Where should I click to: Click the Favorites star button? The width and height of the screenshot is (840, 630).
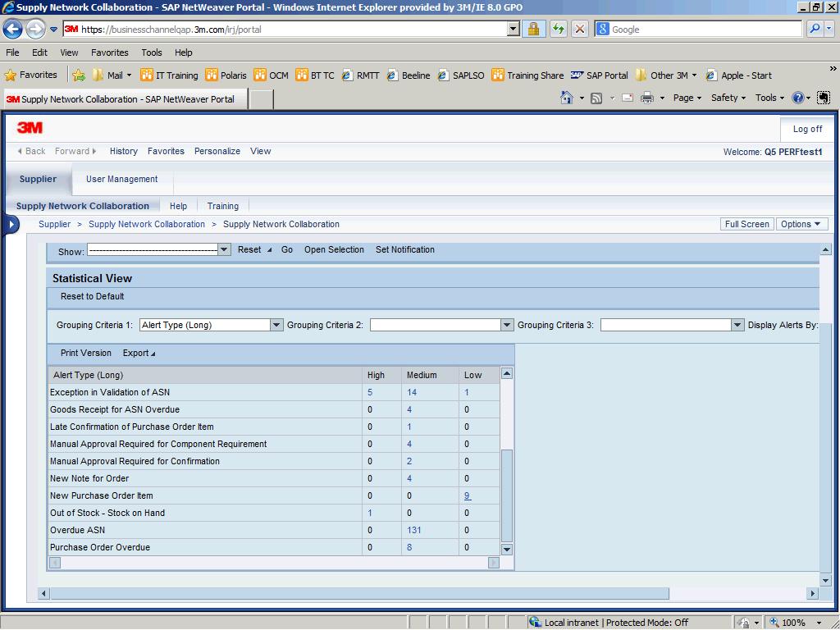[x=30, y=75]
